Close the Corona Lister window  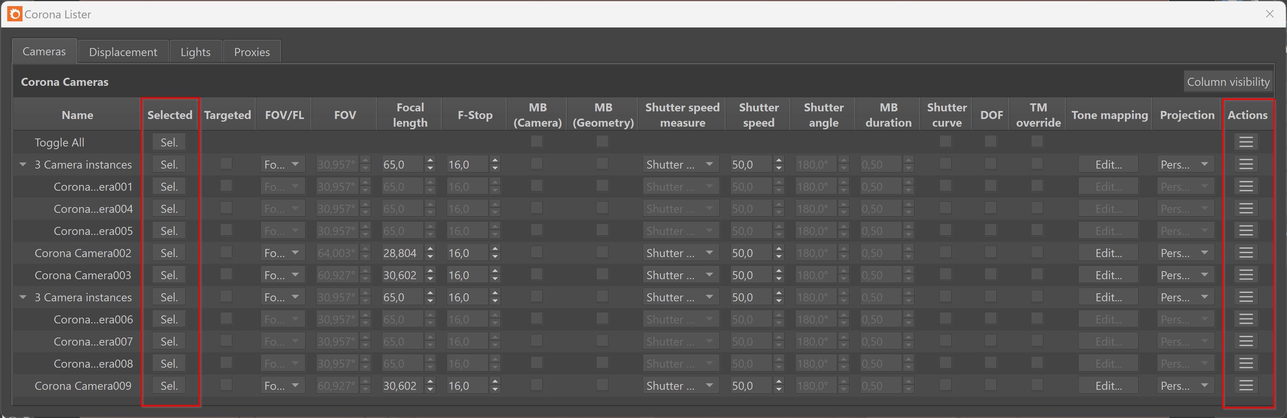[1269, 14]
